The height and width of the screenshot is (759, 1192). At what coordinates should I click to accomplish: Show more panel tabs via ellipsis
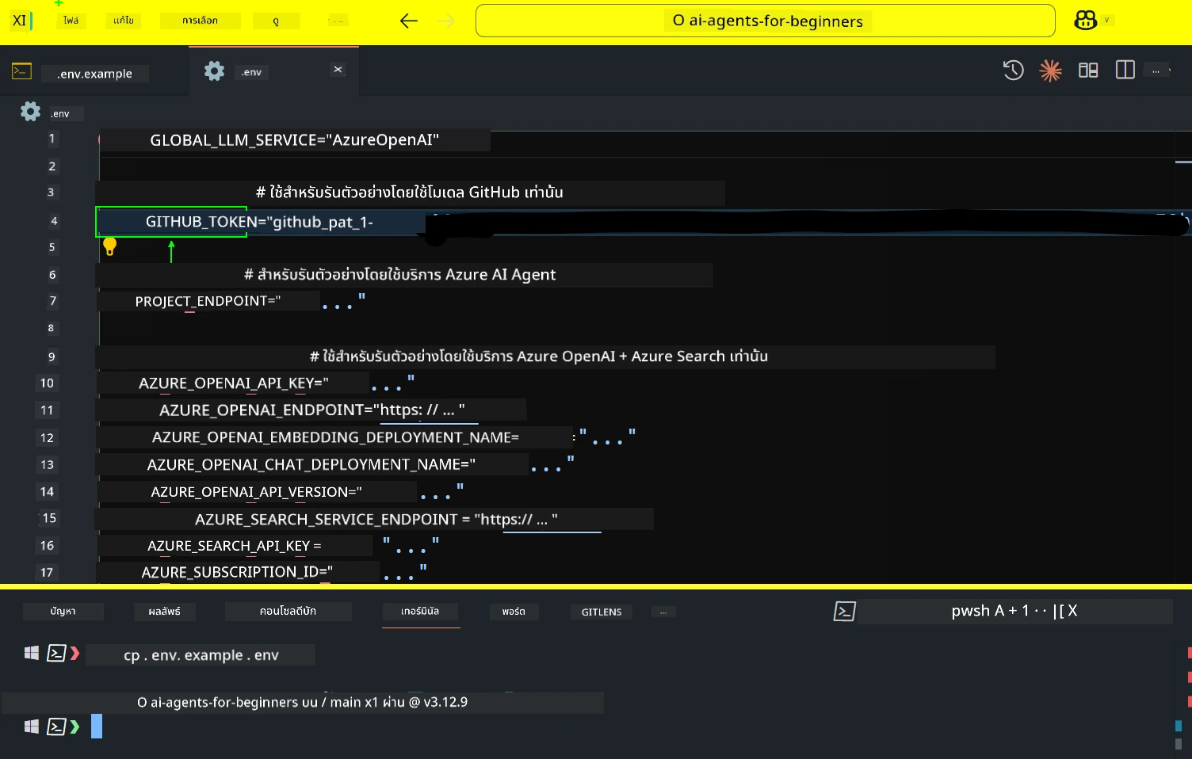click(663, 612)
